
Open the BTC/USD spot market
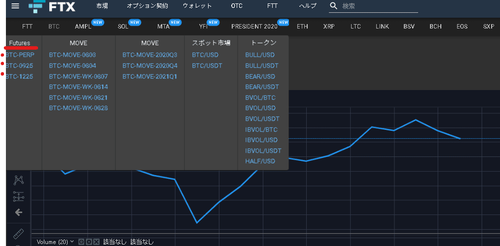pyautogui.click(x=205, y=55)
